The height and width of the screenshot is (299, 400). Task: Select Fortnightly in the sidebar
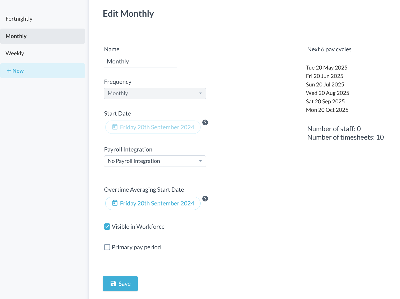19,19
